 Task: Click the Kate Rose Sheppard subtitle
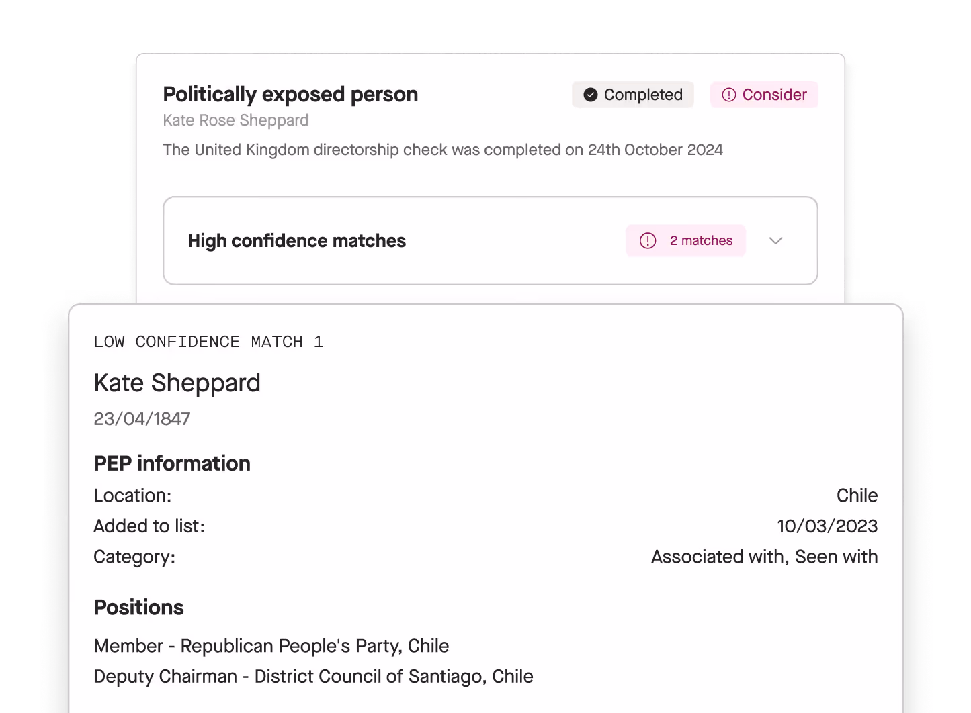point(236,120)
